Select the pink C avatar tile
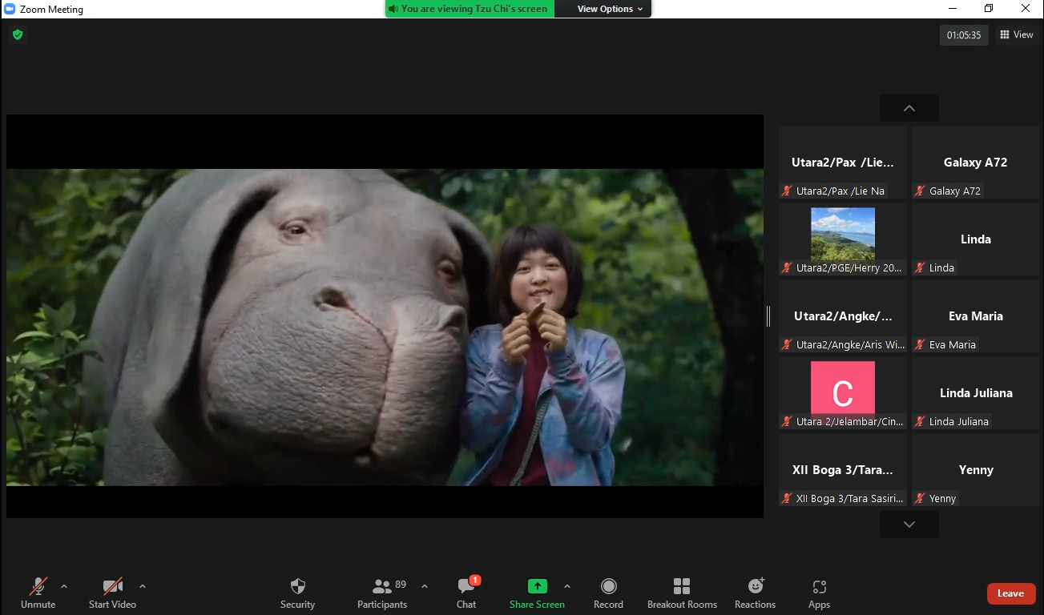This screenshot has width=1044, height=615. coord(843,393)
